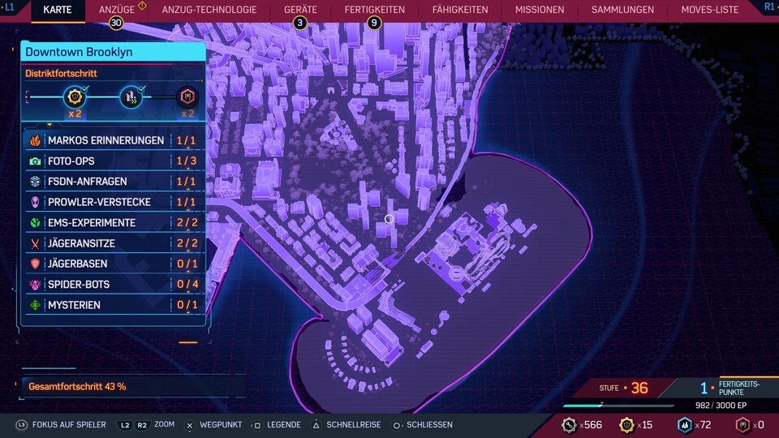Click the Fertigkeitspunkte counter
This screenshot has width=779, height=438.
pos(730,388)
